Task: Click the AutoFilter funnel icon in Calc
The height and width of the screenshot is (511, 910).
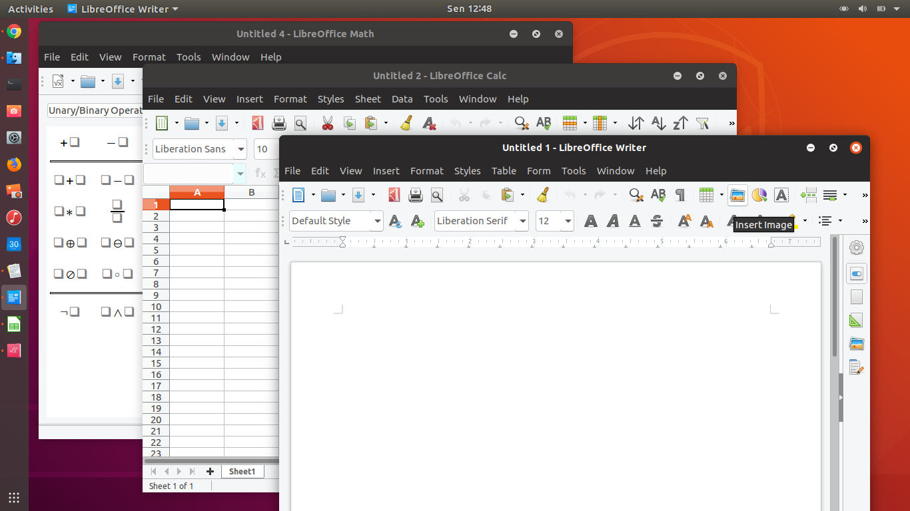Action: (702, 123)
